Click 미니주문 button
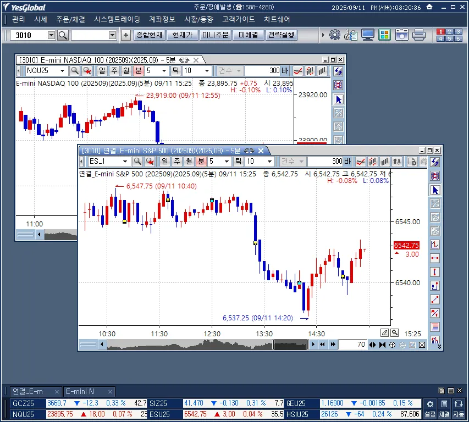 click(216, 35)
